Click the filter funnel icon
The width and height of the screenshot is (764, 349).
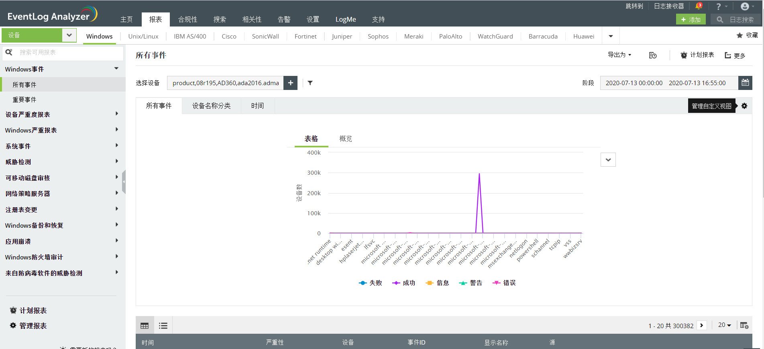point(310,83)
